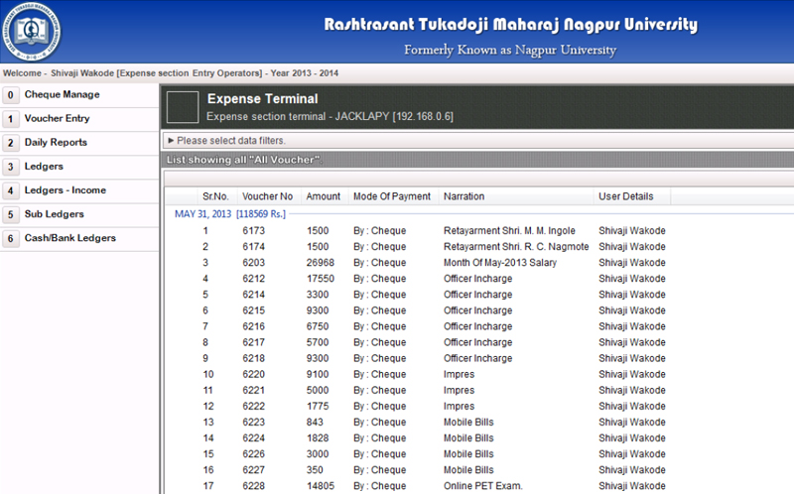Click the university logo emblem
Image resolution: width=794 pixels, height=494 pixels.
coord(31,32)
